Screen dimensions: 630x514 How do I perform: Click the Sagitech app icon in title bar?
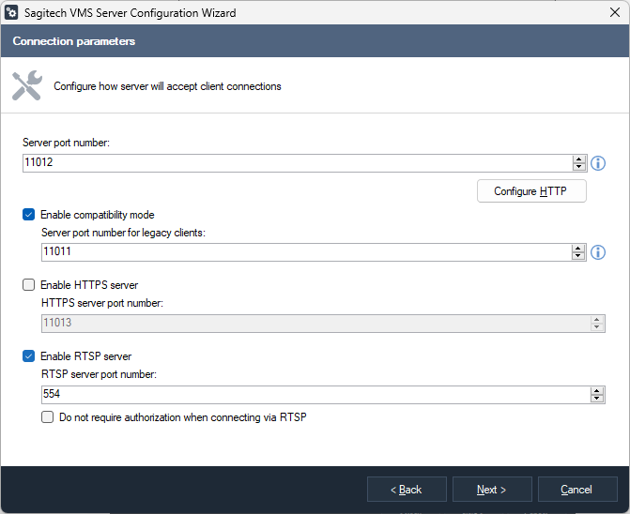(13, 13)
